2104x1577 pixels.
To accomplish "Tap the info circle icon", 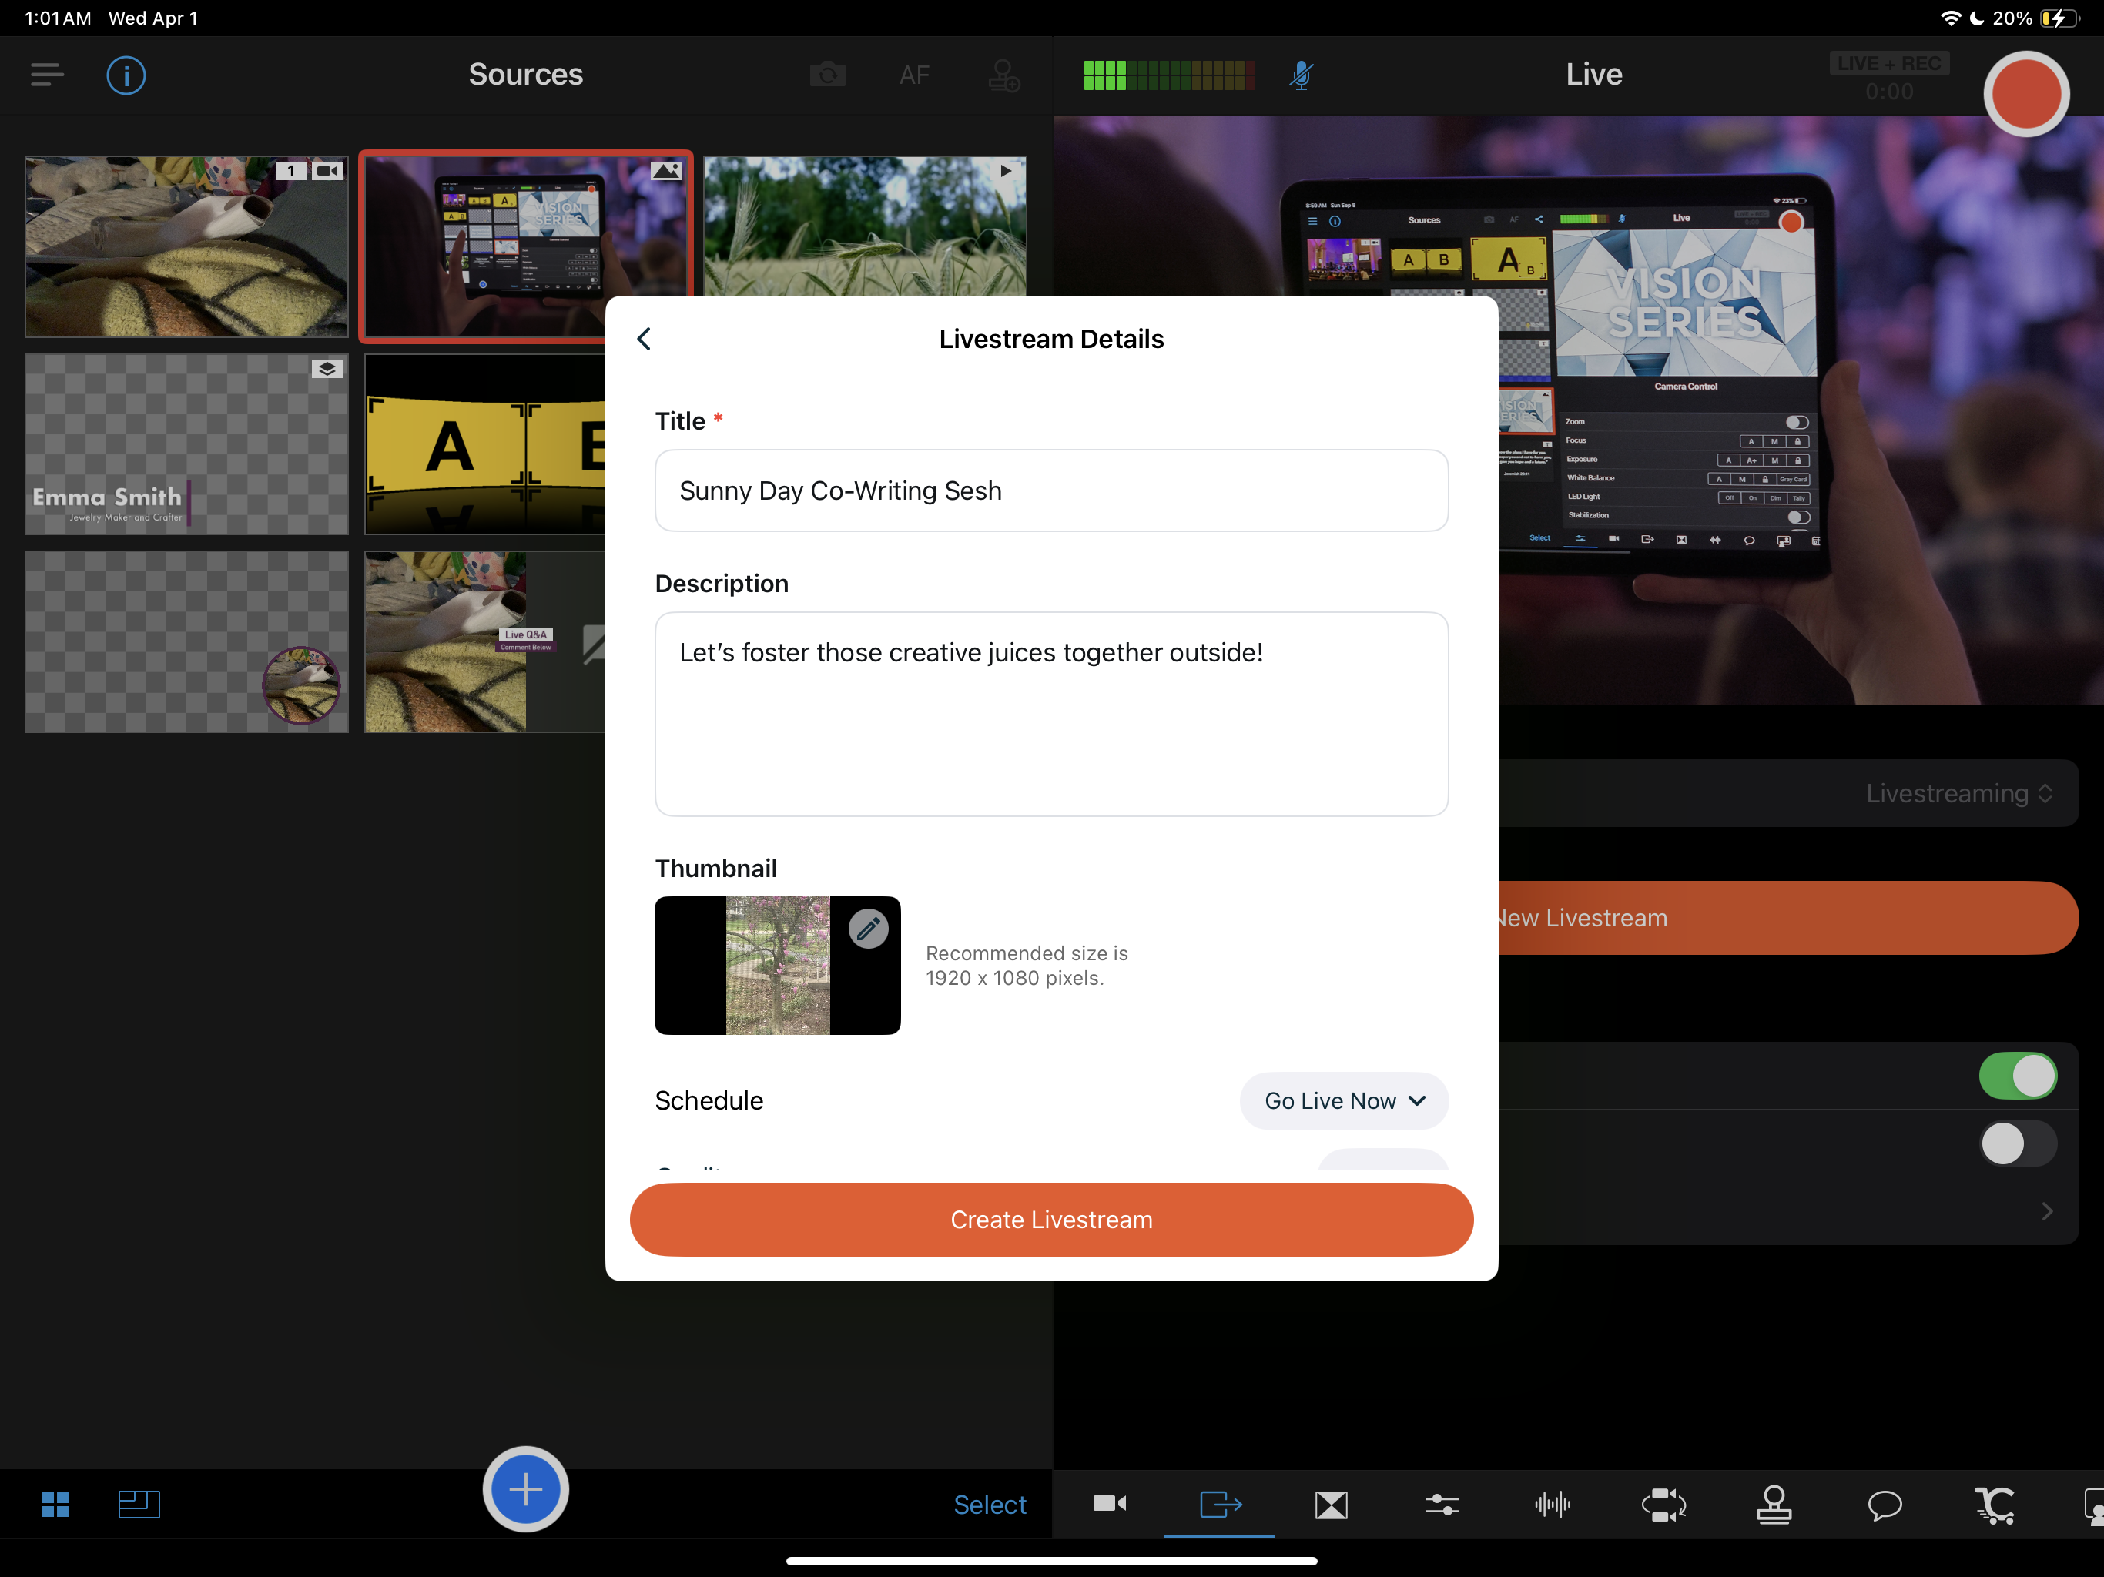I will point(126,75).
